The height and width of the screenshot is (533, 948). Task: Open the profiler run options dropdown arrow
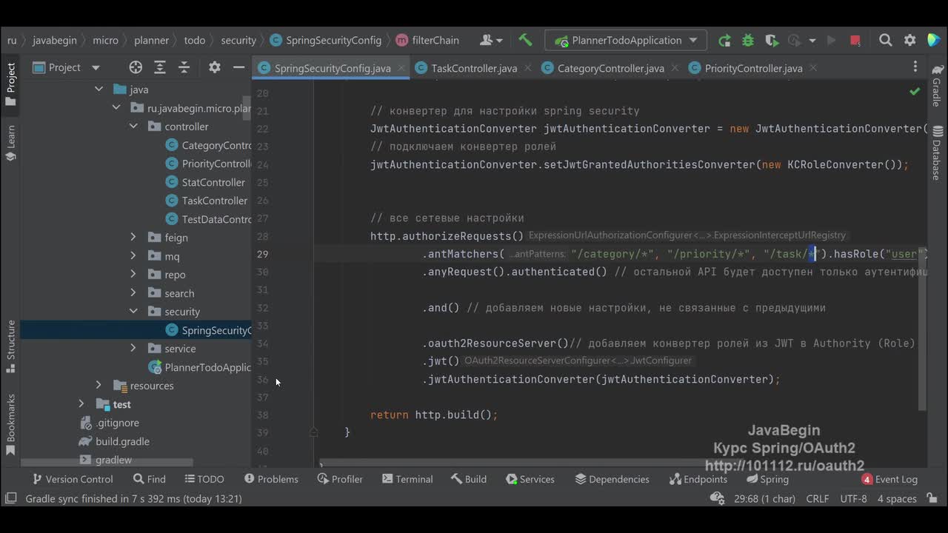coord(812,40)
